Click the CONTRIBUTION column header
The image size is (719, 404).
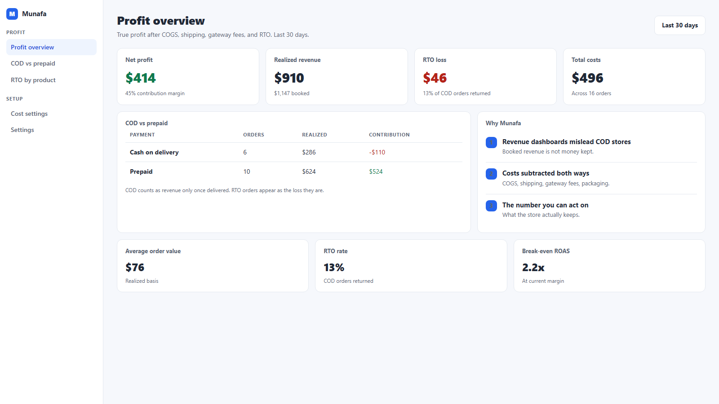point(389,135)
